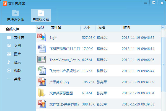Click the vertical scrollbar thumb
Viewport: 166px width, 111px height.
163,65
